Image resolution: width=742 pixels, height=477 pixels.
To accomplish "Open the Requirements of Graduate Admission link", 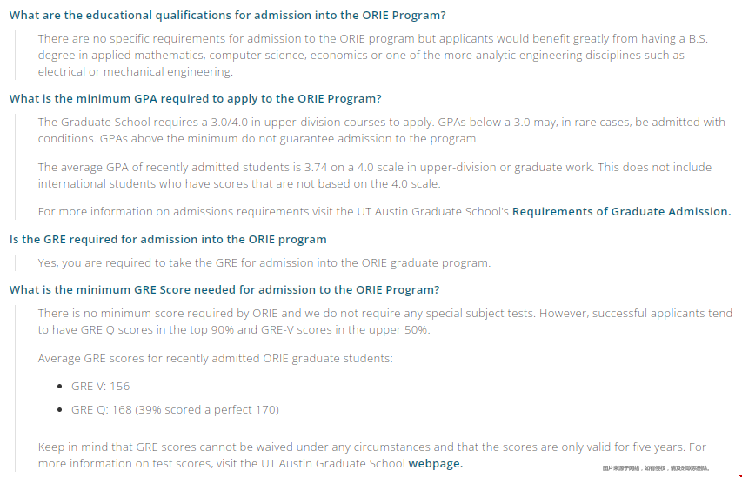I will [621, 211].
